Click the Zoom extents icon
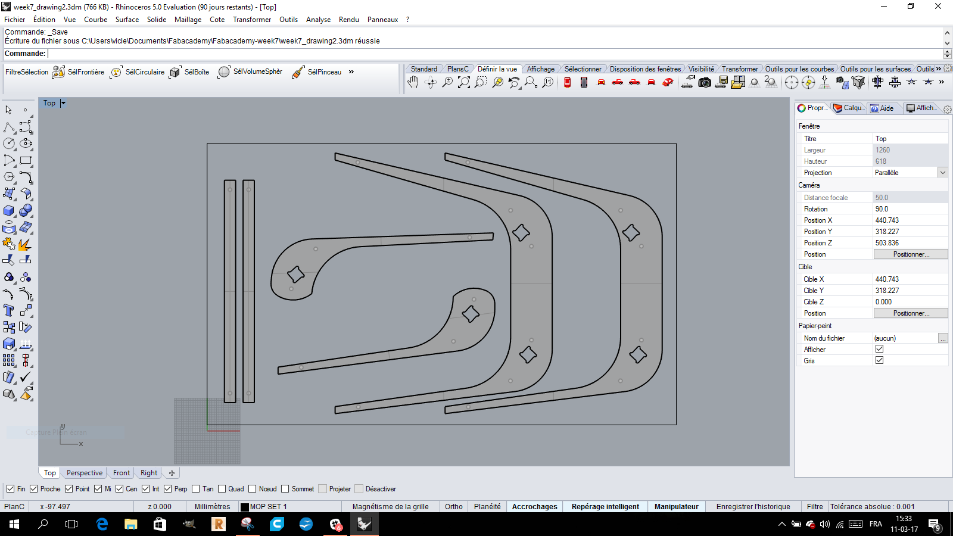The height and width of the screenshot is (536, 953). (x=464, y=82)
